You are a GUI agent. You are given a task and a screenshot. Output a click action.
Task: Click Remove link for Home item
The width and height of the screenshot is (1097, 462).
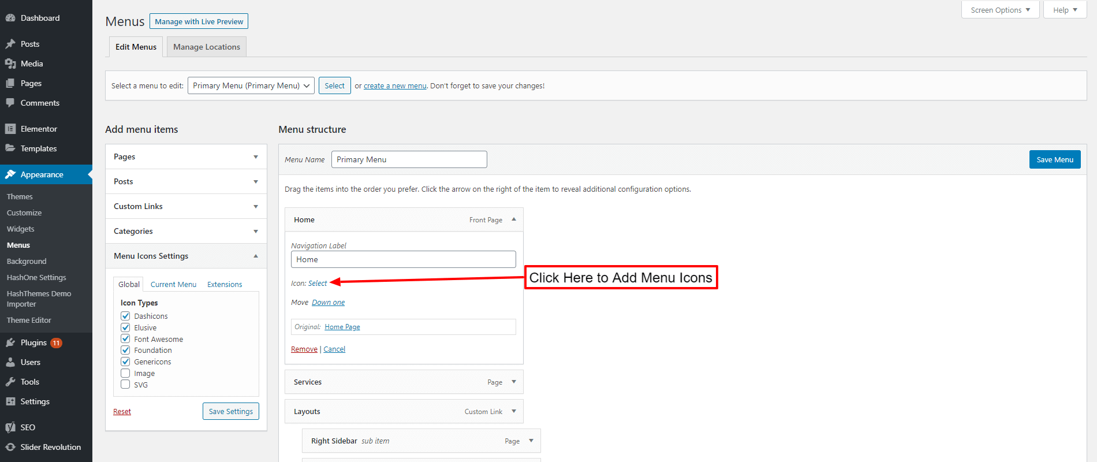[x=304, y=349]
